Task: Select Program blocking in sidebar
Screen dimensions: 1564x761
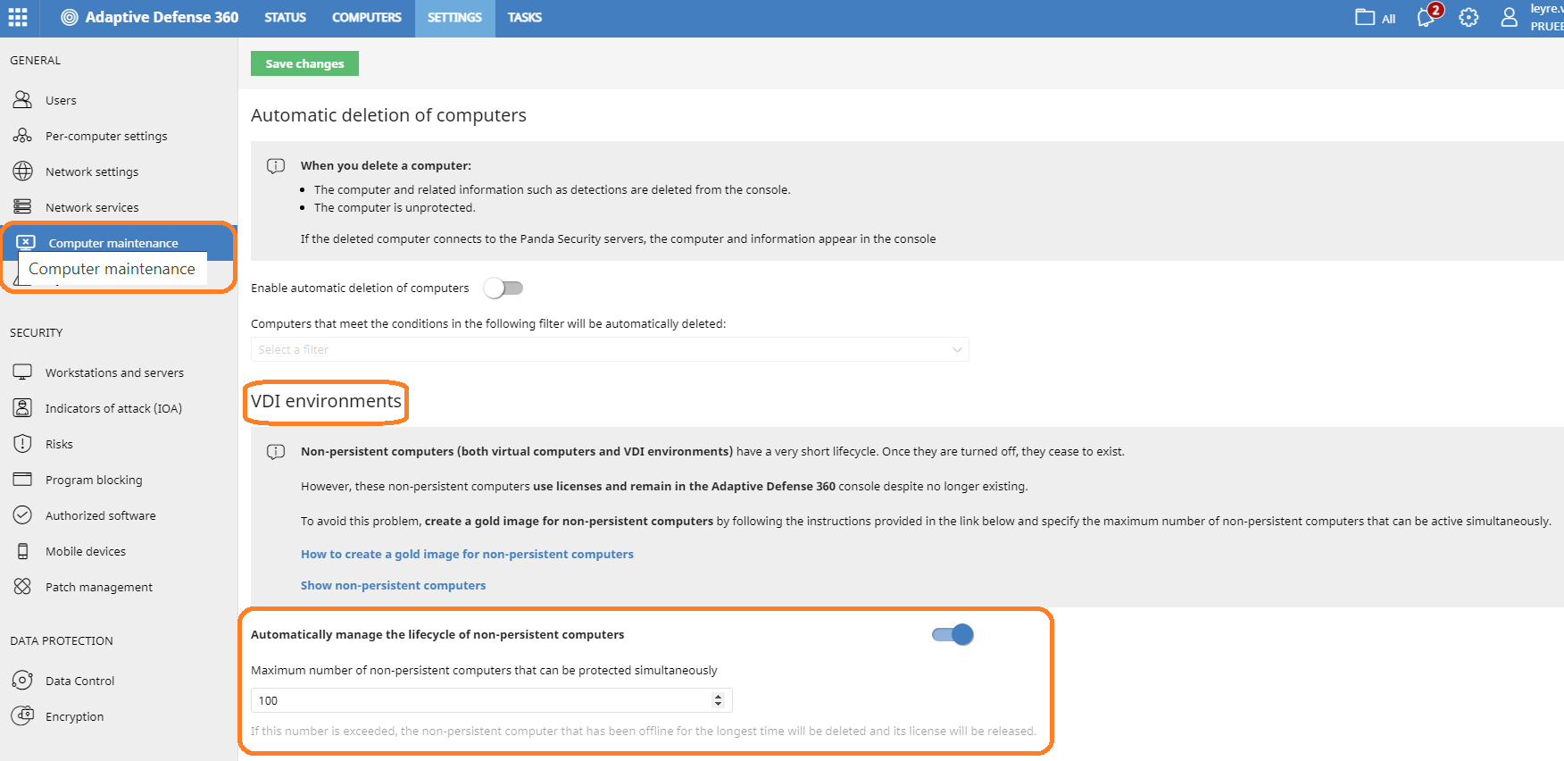Action: pyautogui.click(x=94, y=480)
